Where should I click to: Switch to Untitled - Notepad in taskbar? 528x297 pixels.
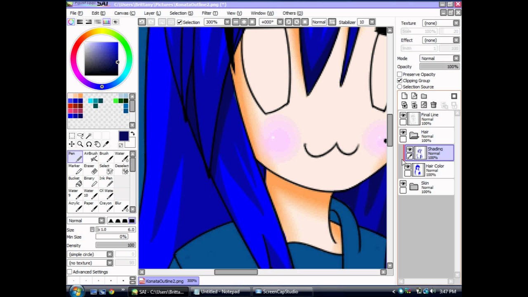point(220,292)
